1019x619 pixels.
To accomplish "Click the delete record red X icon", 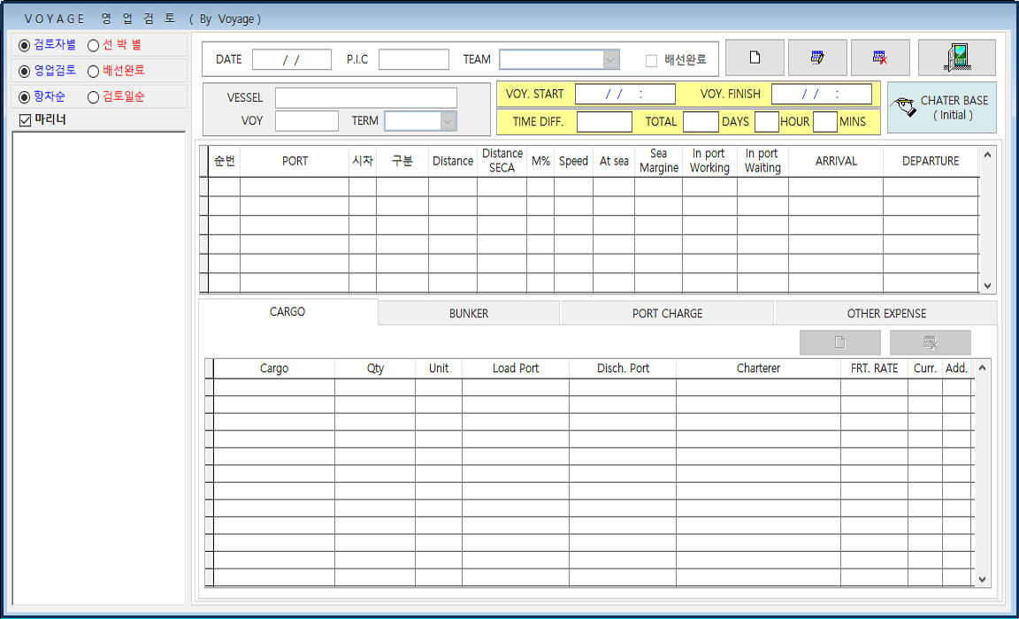I will coord(881,57).
